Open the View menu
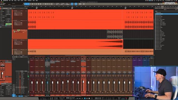 [34, 1]
